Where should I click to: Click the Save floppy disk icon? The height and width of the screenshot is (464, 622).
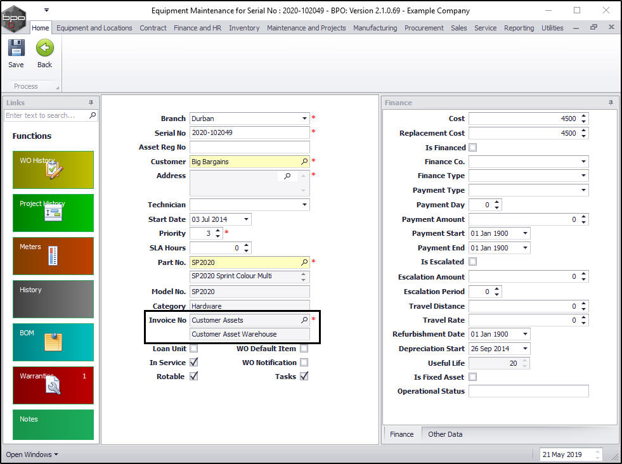[16, 49]
